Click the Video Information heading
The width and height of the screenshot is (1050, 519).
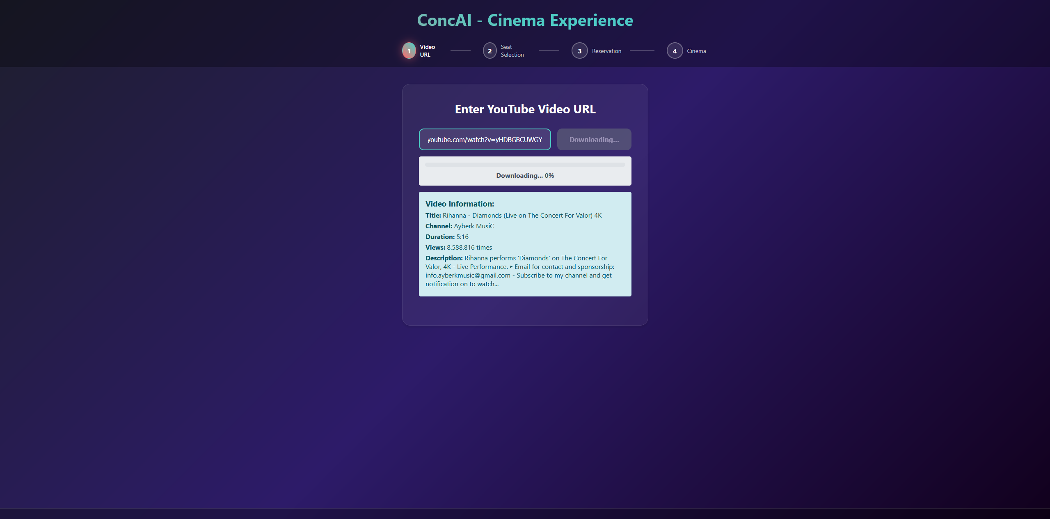pos(460,204)
